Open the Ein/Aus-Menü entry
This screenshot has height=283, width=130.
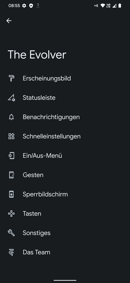pos(65,156)
